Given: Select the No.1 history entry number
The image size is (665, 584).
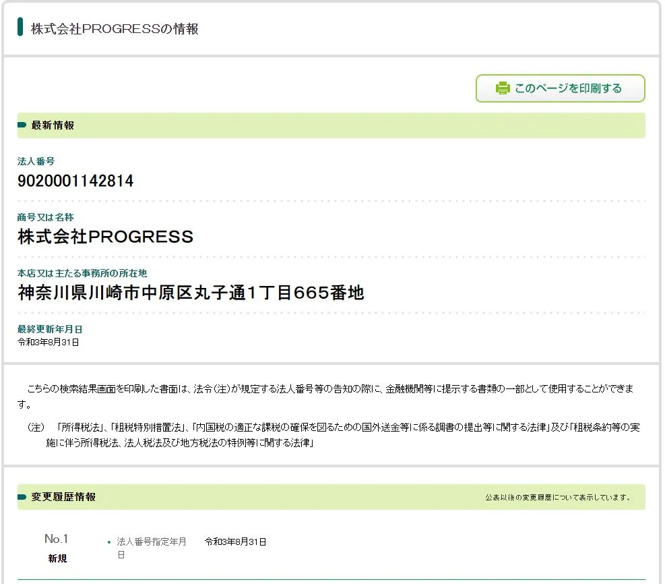Looking at the screenshot, I should click(57, 539).
